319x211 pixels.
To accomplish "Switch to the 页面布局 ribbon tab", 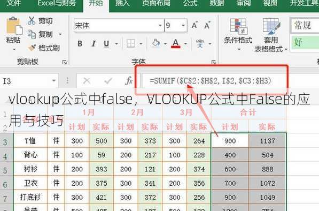I will point(156,3).
